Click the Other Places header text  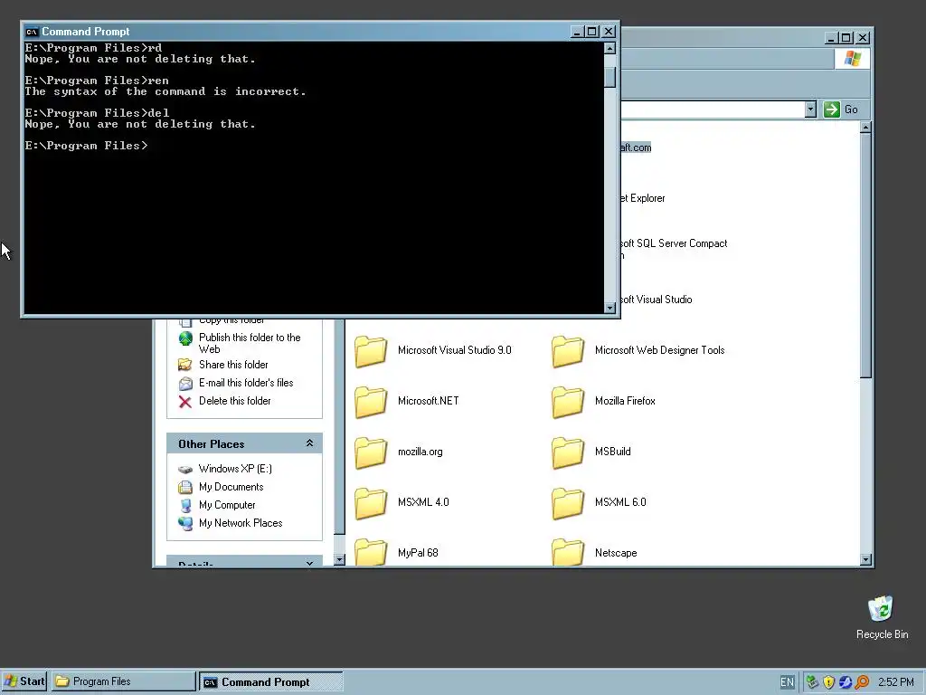point(211,443)
